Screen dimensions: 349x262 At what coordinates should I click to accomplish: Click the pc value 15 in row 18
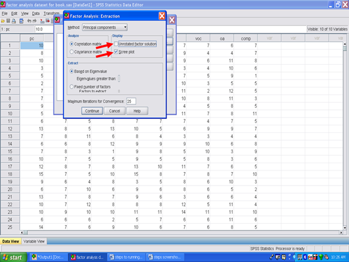coord(32,174)
